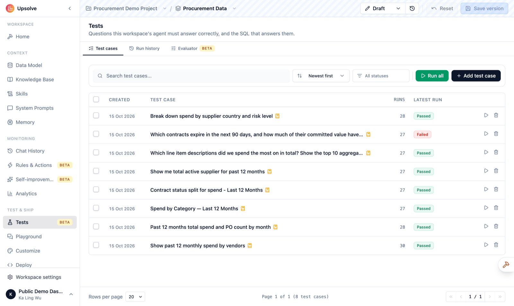Screen dimensions: 514x306
Task: Collapse the sidebar with the chevron icon
Action: tap(70, 8)
